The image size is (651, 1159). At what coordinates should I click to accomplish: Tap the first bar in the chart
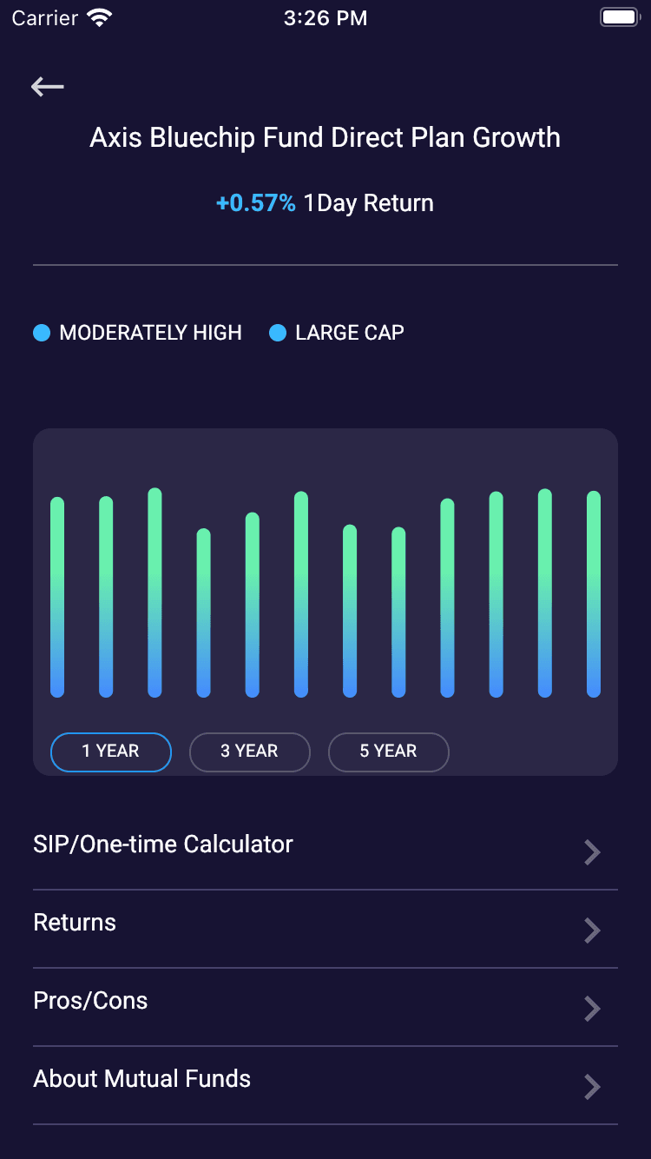[x=57, y=597]
